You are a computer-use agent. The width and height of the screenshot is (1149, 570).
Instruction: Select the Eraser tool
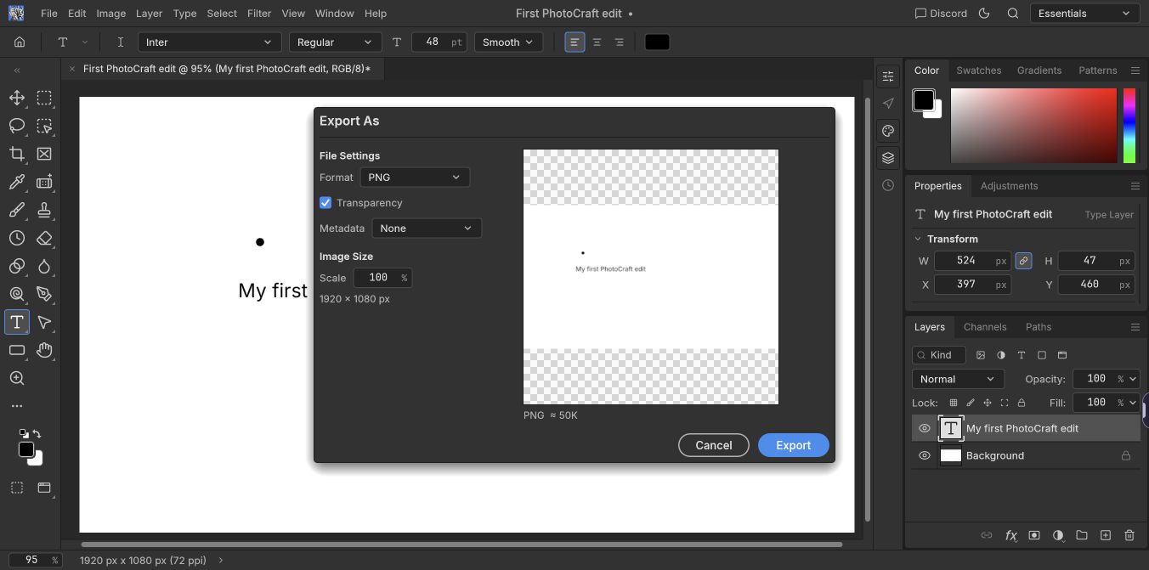[44, 238]
